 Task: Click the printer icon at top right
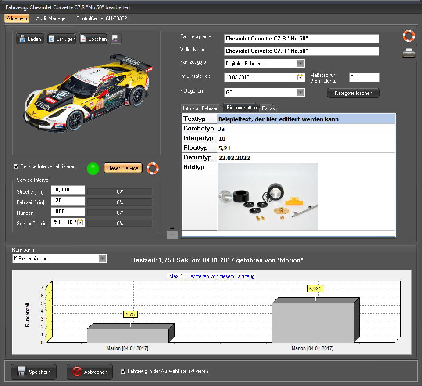408,54
